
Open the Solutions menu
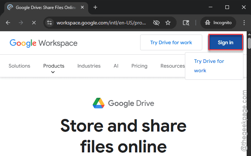[20, 66]
